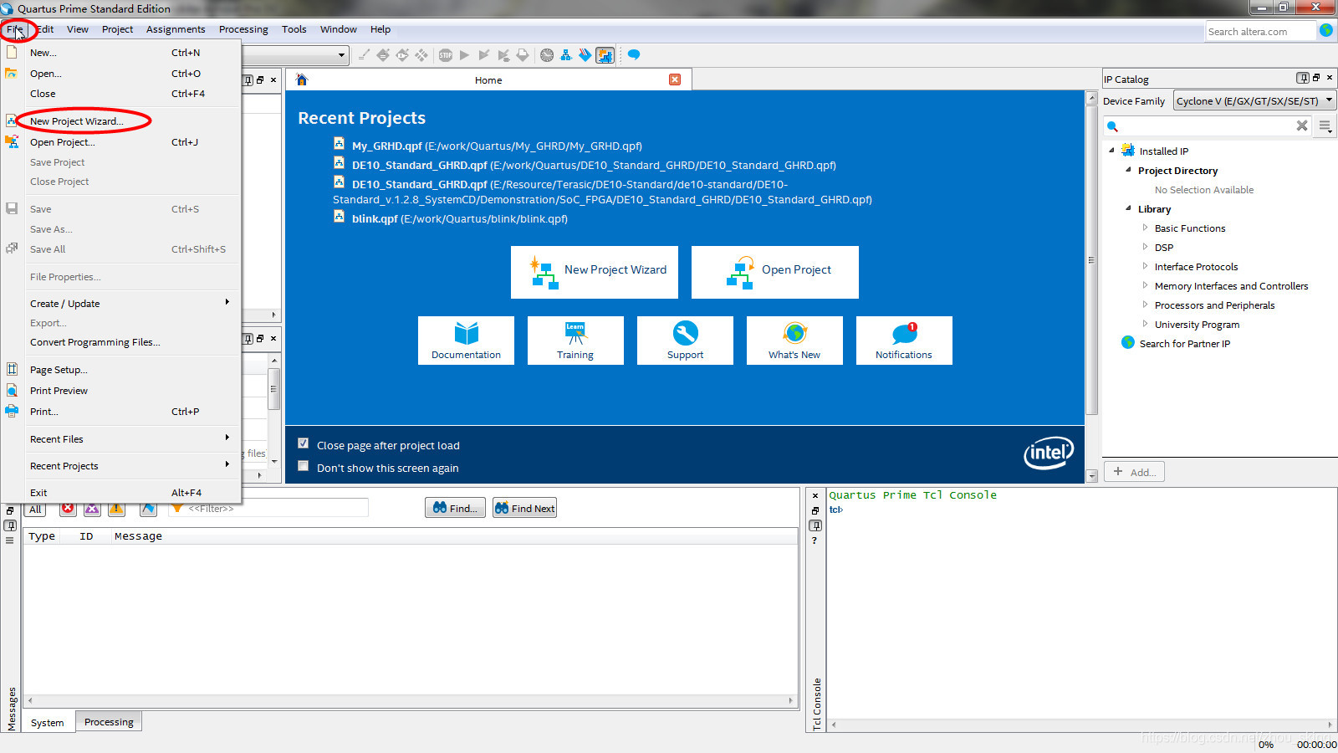Click Find Next button

524,508
